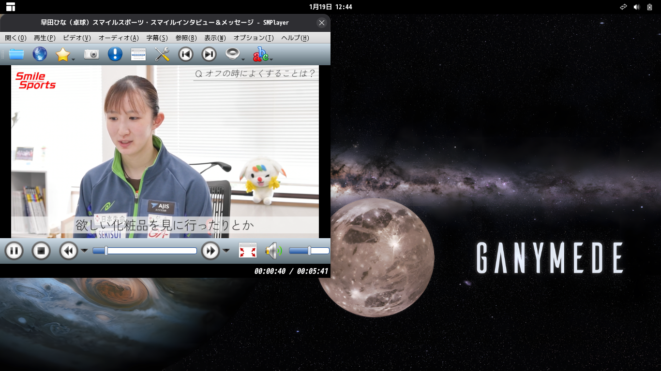Open the オプション(T) options menu
The height and width of the screenshot is (371, 661).
tap(254, 38)
